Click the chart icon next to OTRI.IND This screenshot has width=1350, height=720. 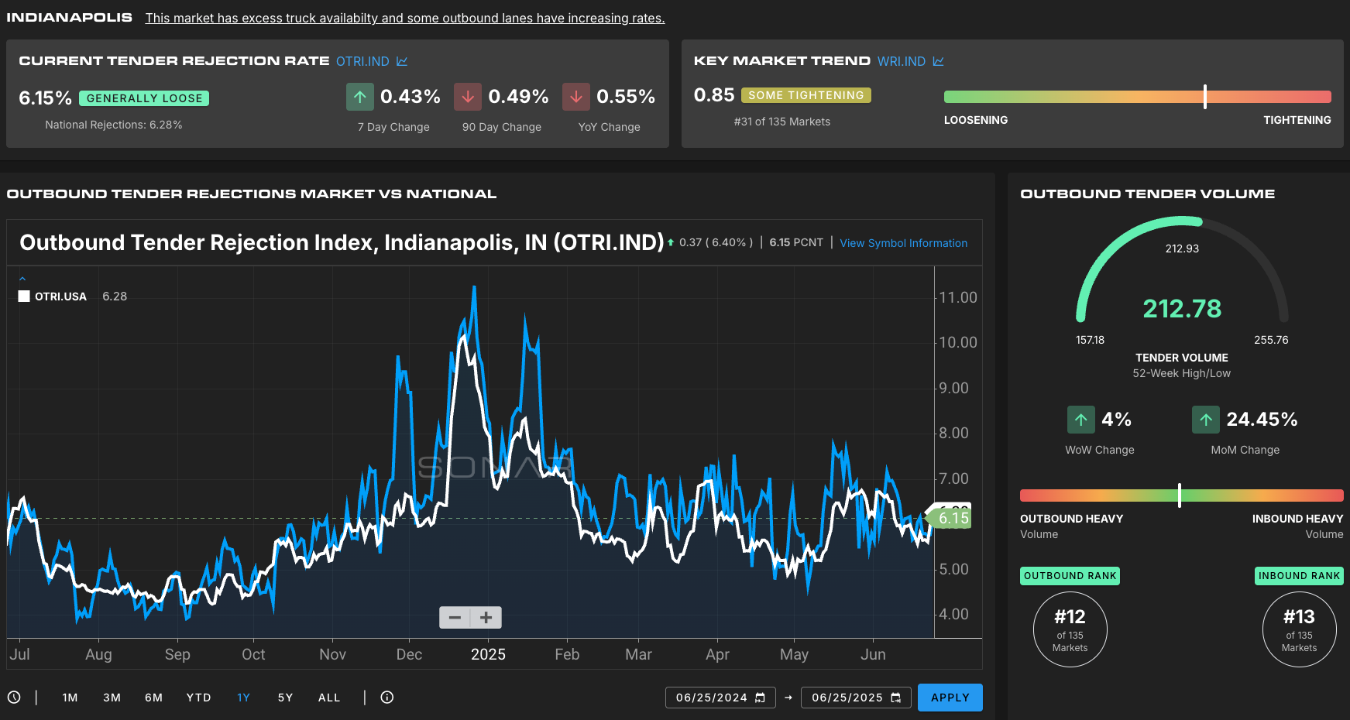click(x=402, y=61)
